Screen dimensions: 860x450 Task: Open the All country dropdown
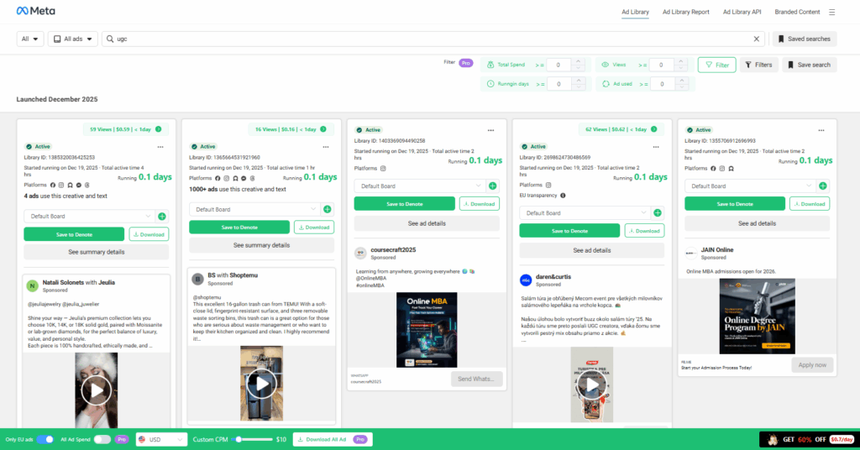click(x=29, y=39)
